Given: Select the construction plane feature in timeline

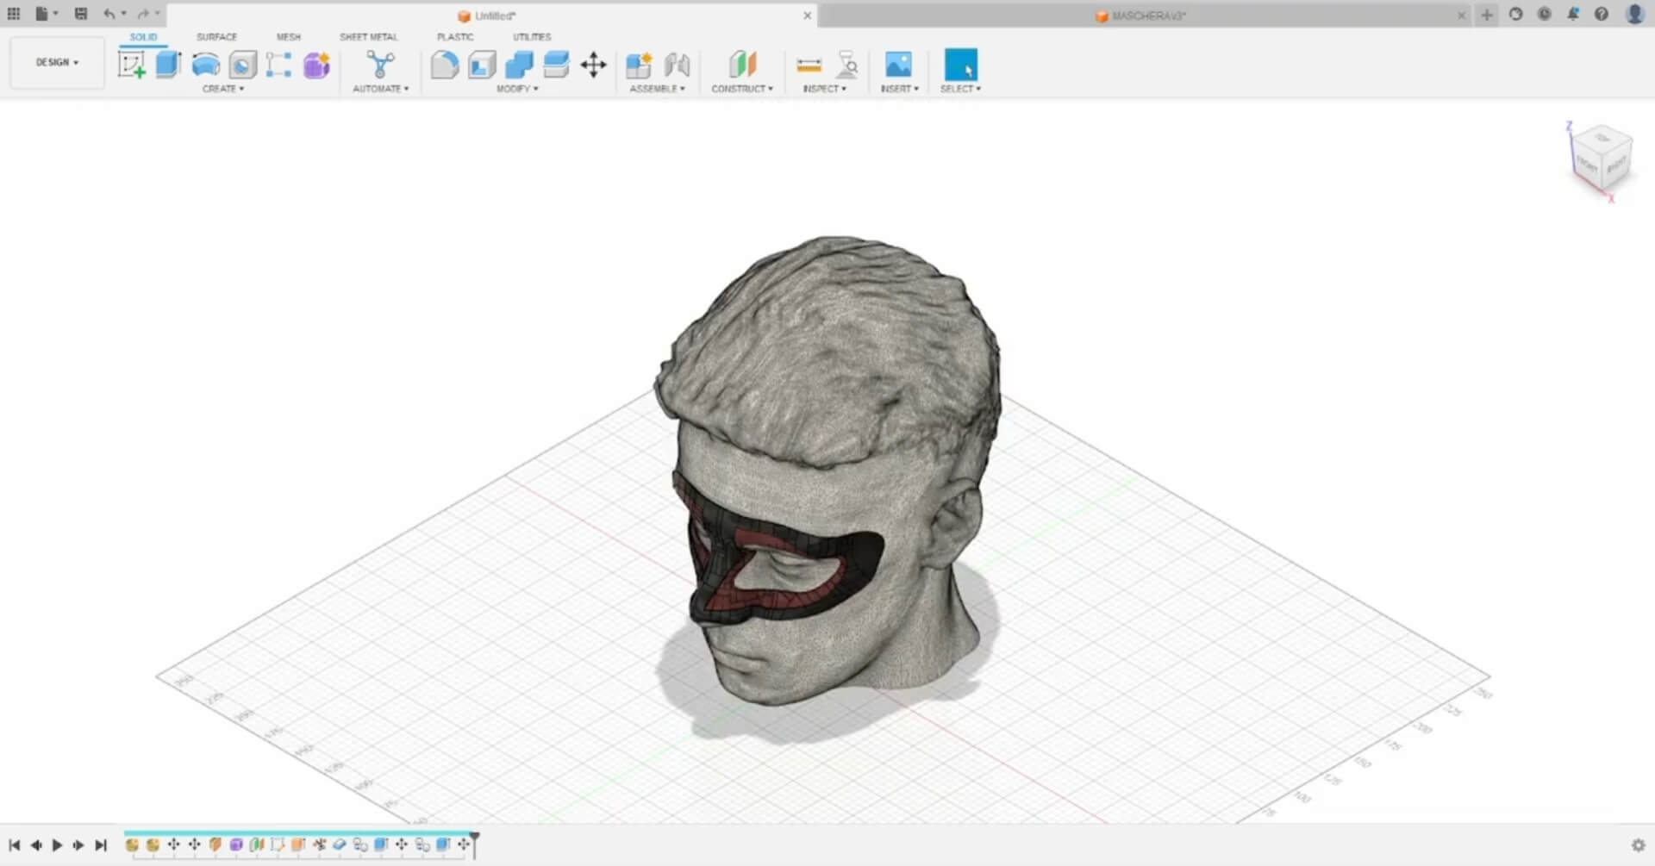Looking at the screenshot, I should 257,845.
